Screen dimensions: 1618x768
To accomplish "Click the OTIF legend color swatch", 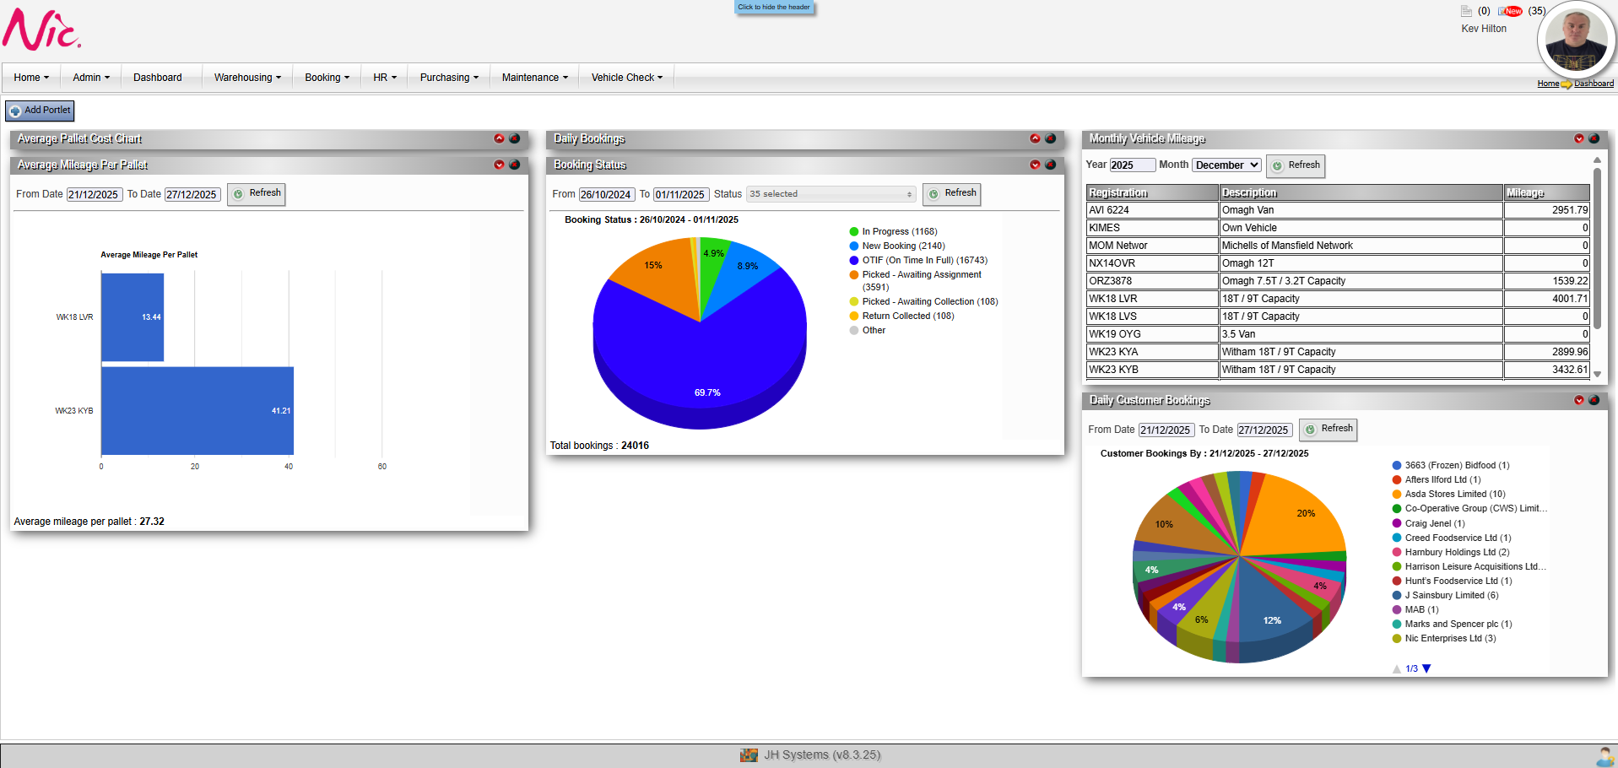I will (854, 261).
